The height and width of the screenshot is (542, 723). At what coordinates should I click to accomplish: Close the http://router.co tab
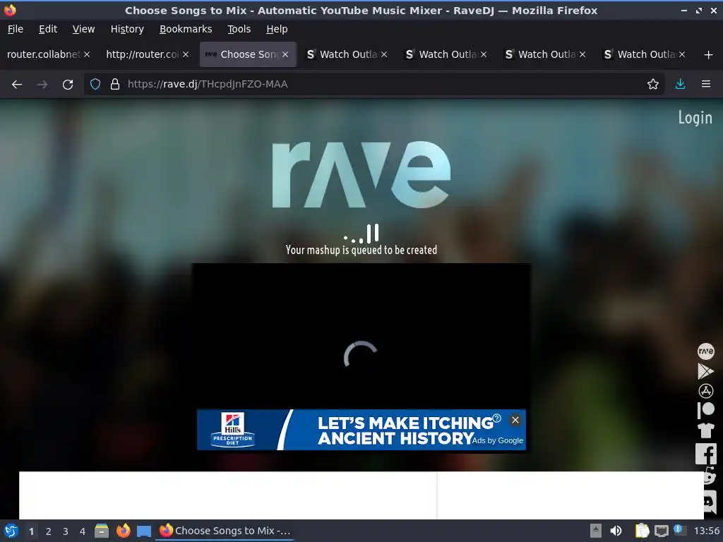point(186,54)
